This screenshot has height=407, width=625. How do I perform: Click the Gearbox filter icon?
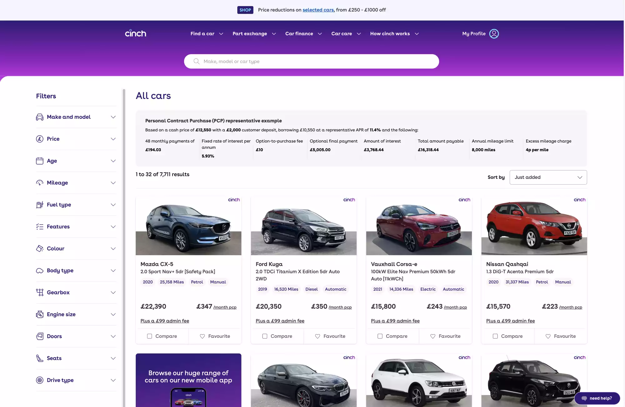[x=40, y=292]
